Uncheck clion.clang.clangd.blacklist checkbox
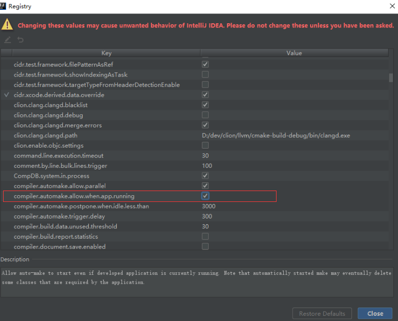Screen dimensions: 398x321 (x=205, y=105)
